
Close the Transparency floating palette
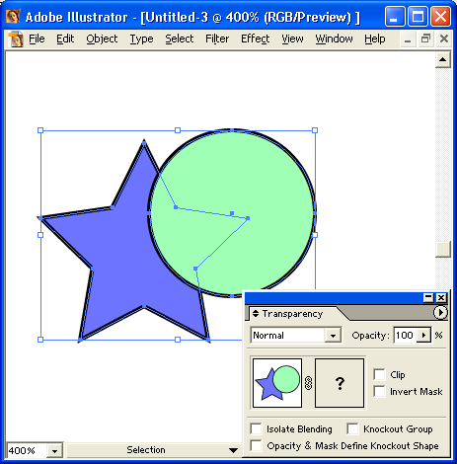[x=441, y=298]
